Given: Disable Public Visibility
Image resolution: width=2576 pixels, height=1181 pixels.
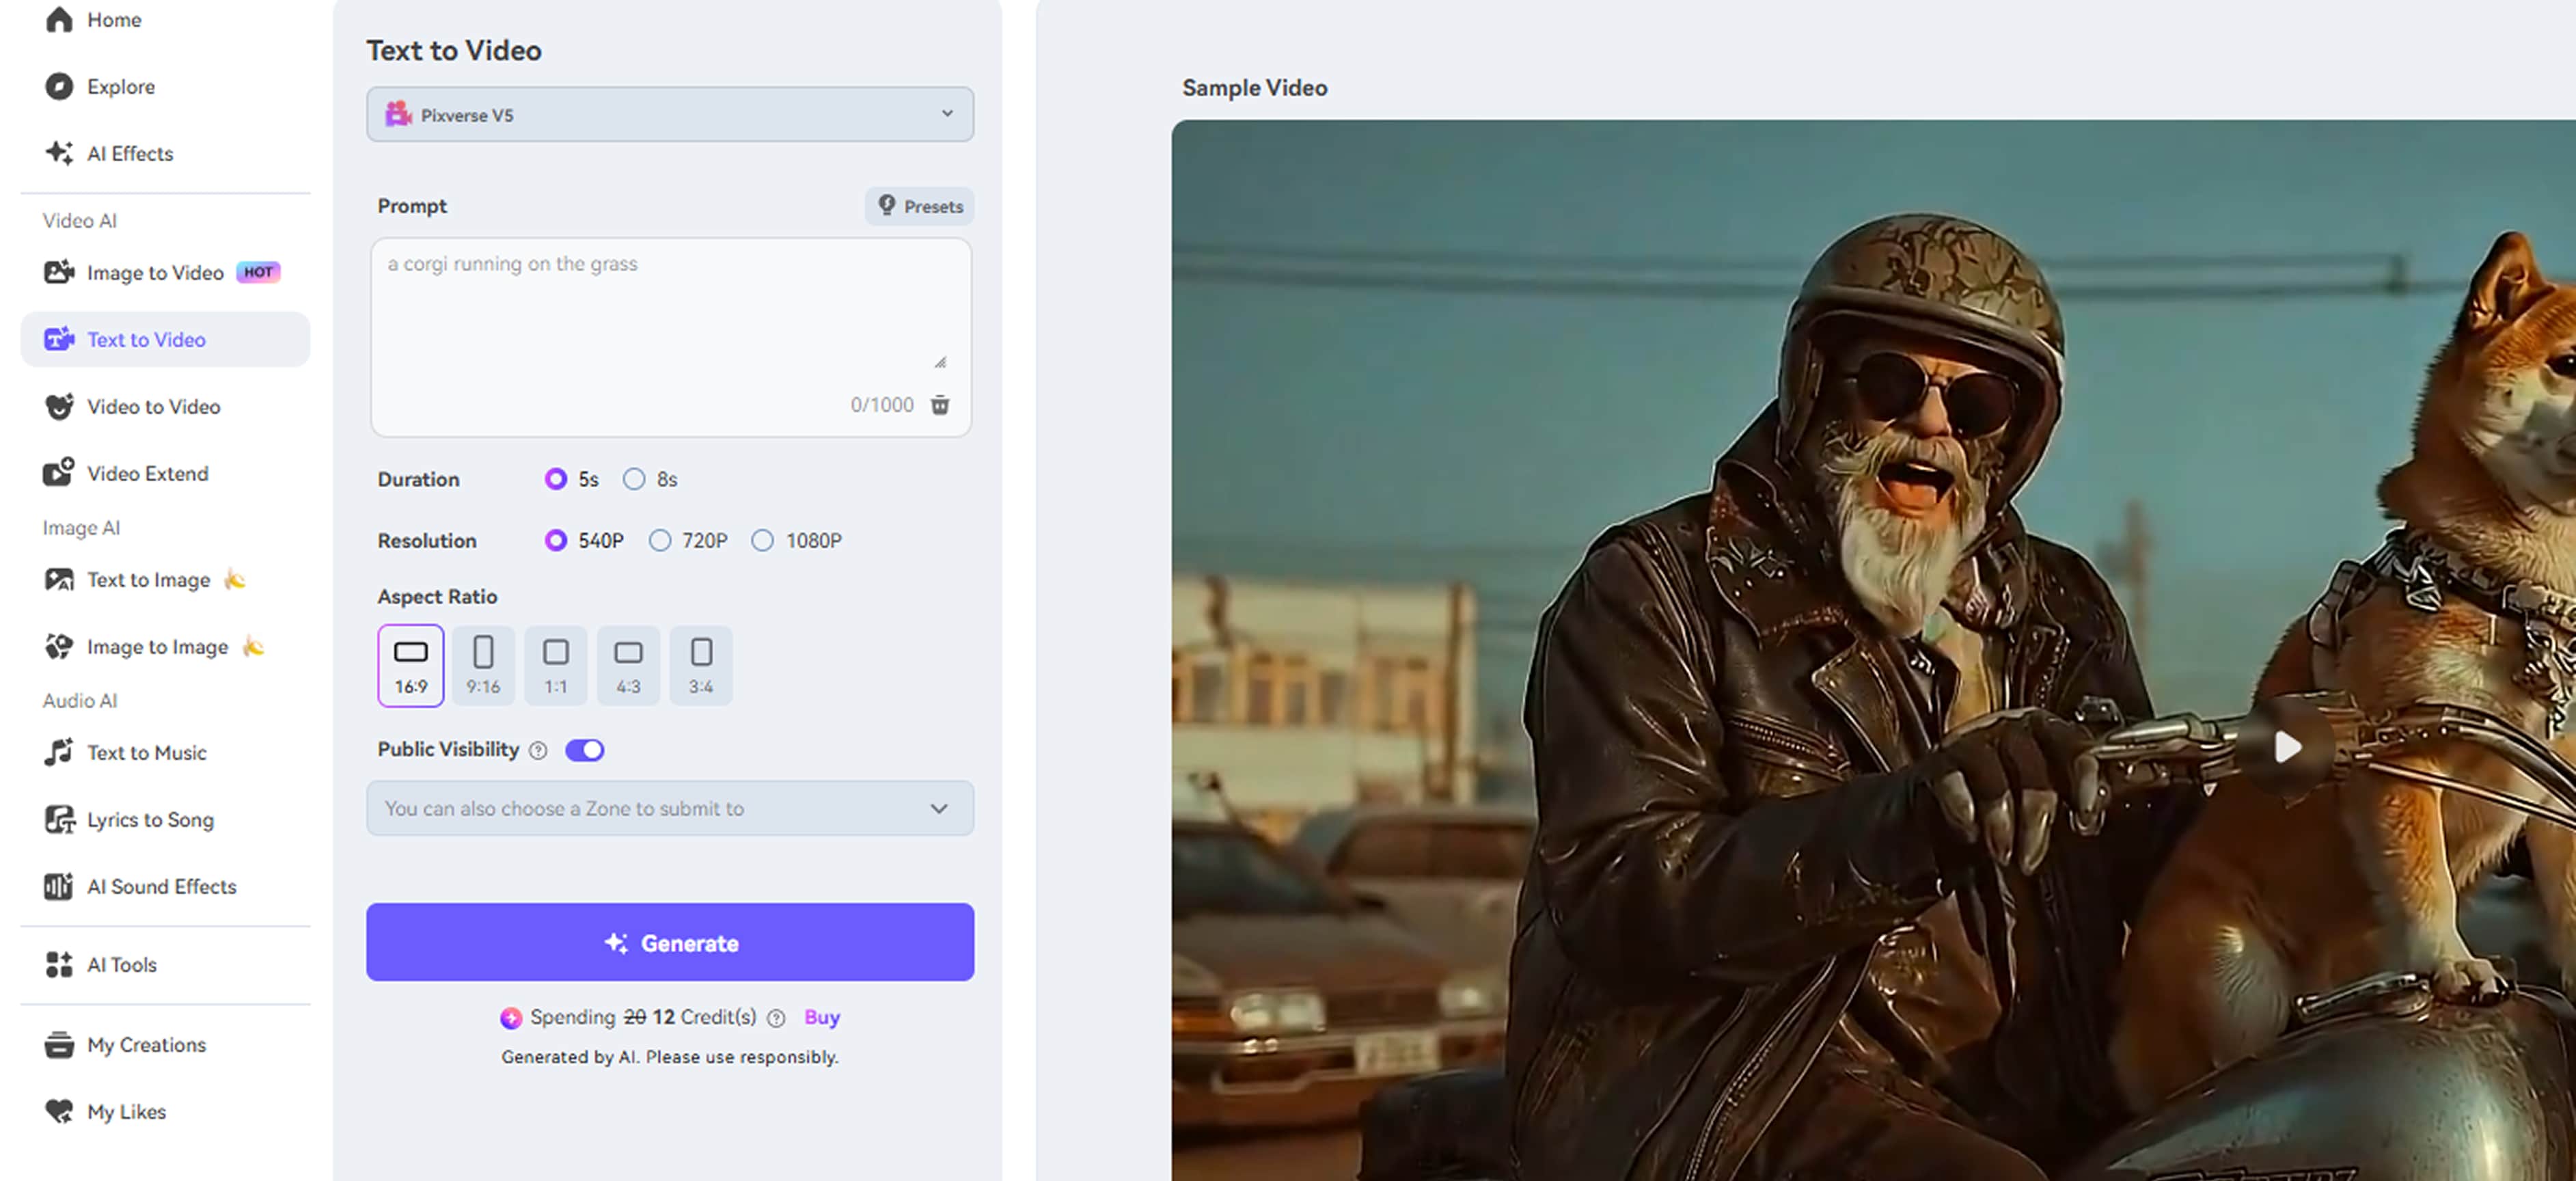Looking at the screenshot, I should (x=585, y=749).
